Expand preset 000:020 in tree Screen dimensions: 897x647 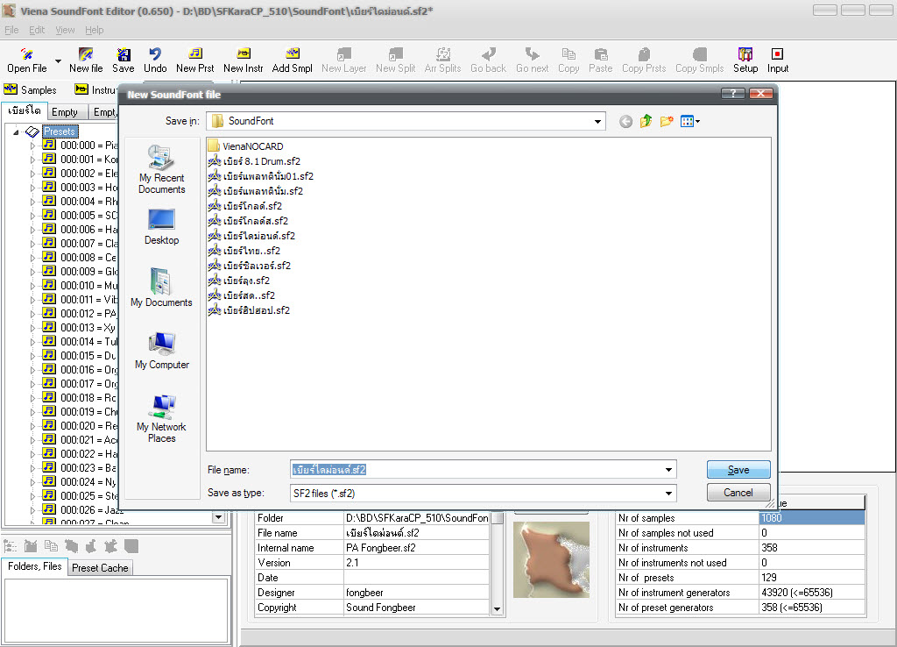tap(32, 426)
